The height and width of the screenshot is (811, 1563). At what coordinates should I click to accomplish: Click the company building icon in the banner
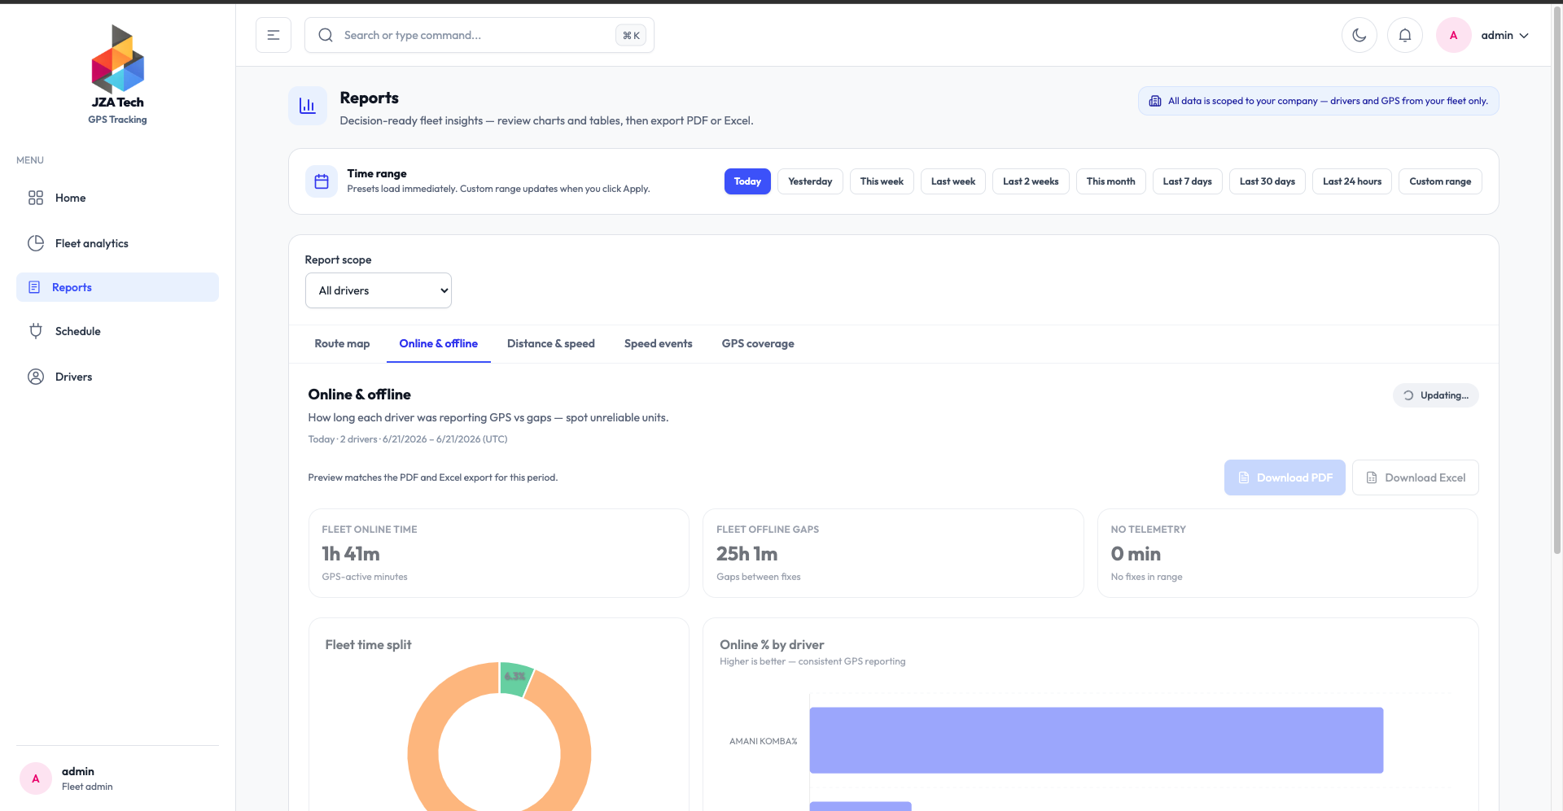tap(1155, 101)
